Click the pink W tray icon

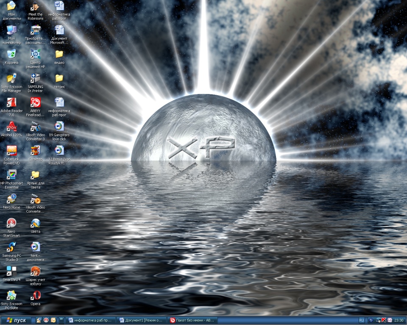390,320
